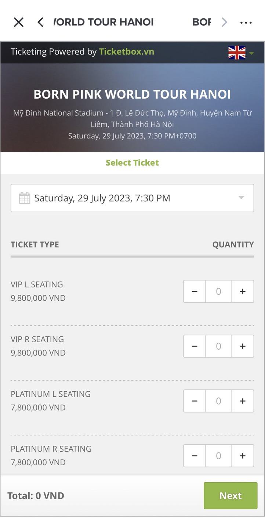Click the calendar icon in date field
The height and width of the screenshot is (530, 265).
(25, 198)
